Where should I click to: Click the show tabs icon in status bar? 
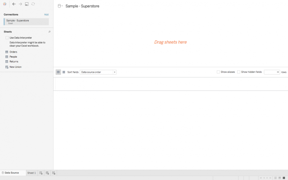(x=284, y=178)
